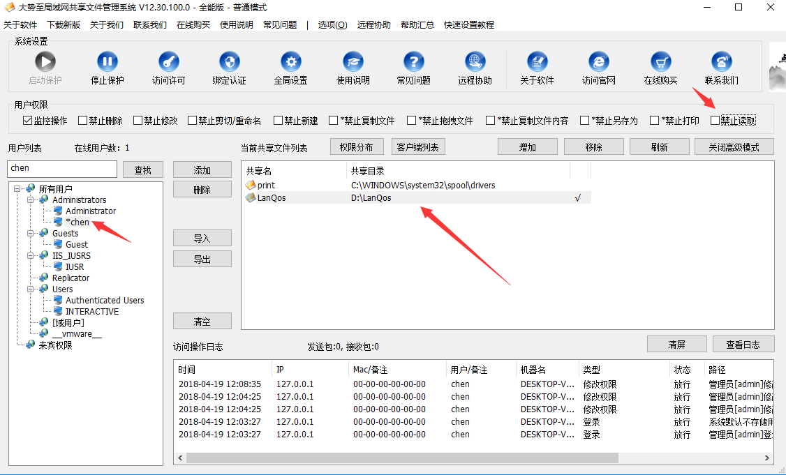Open 访问许可 toolbar icon
This screenshot has width=786, height=475.
pos(168,62)
